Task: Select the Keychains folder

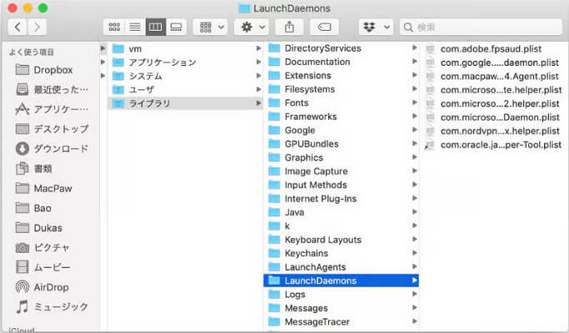Action: pyautogui.click(x=341, y=253)
